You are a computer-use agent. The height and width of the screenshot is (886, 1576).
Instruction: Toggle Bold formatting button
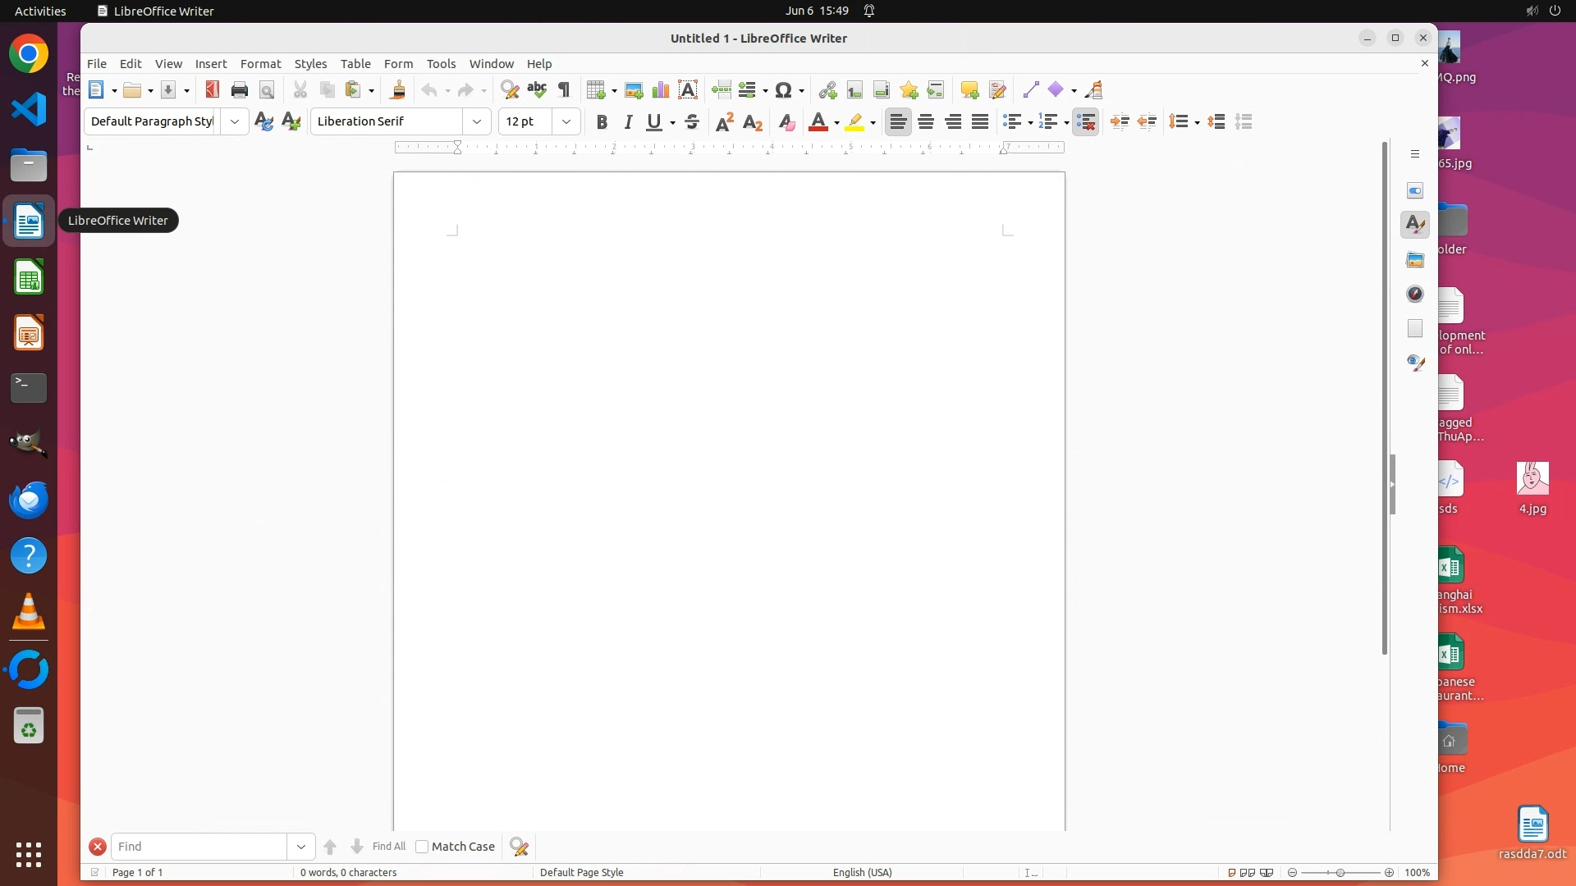point(602,122)
